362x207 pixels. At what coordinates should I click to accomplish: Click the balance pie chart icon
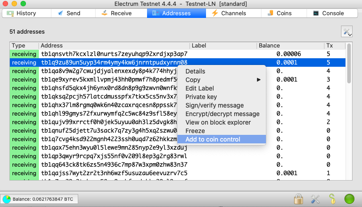coord(6,199)
